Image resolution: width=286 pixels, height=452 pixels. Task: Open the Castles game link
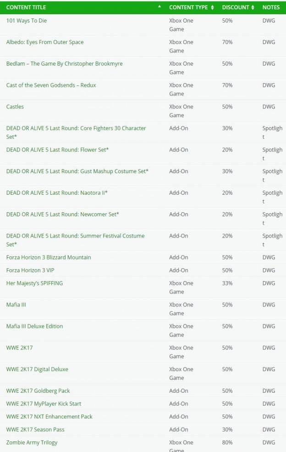[x=15, y=107]
